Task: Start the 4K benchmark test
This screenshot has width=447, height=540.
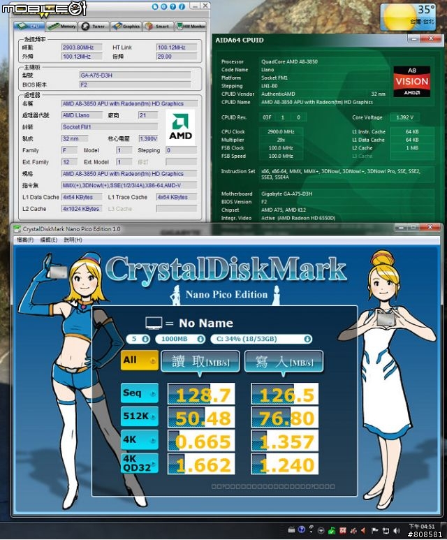Action: point(140,439)
